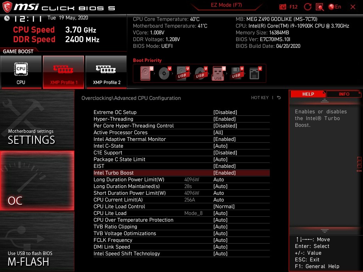Click the circular reset arrow icon
Image resolution: width=363 pixels, height=272 pixels.
click(307, 7)
